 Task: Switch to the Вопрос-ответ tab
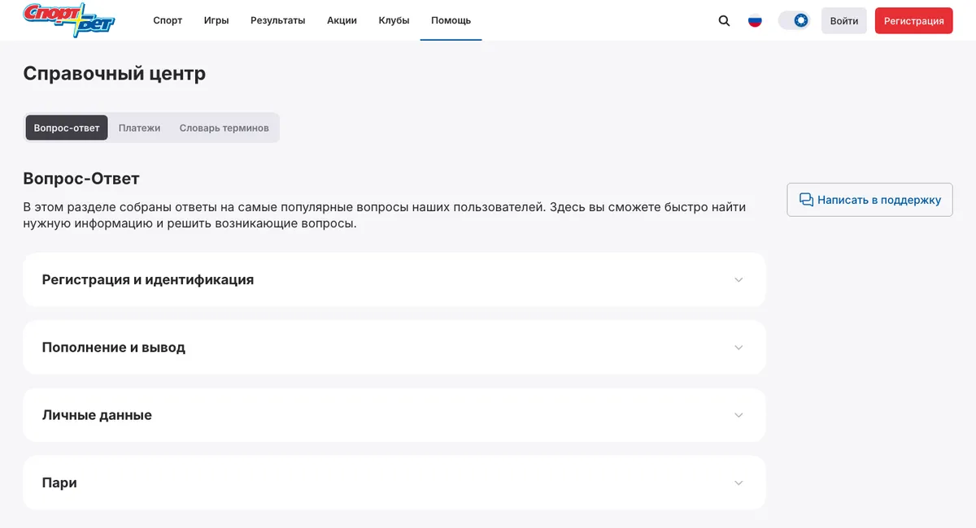[x=67, y=128]
